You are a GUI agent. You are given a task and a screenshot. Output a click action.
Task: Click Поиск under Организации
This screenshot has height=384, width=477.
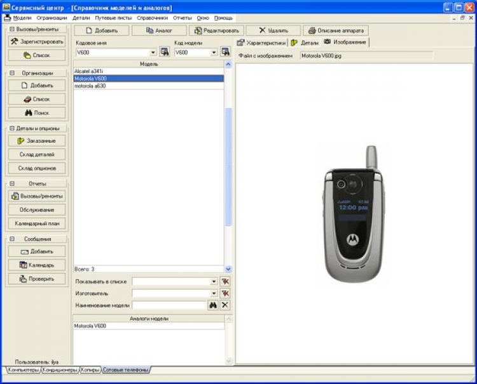pos(37,113)
